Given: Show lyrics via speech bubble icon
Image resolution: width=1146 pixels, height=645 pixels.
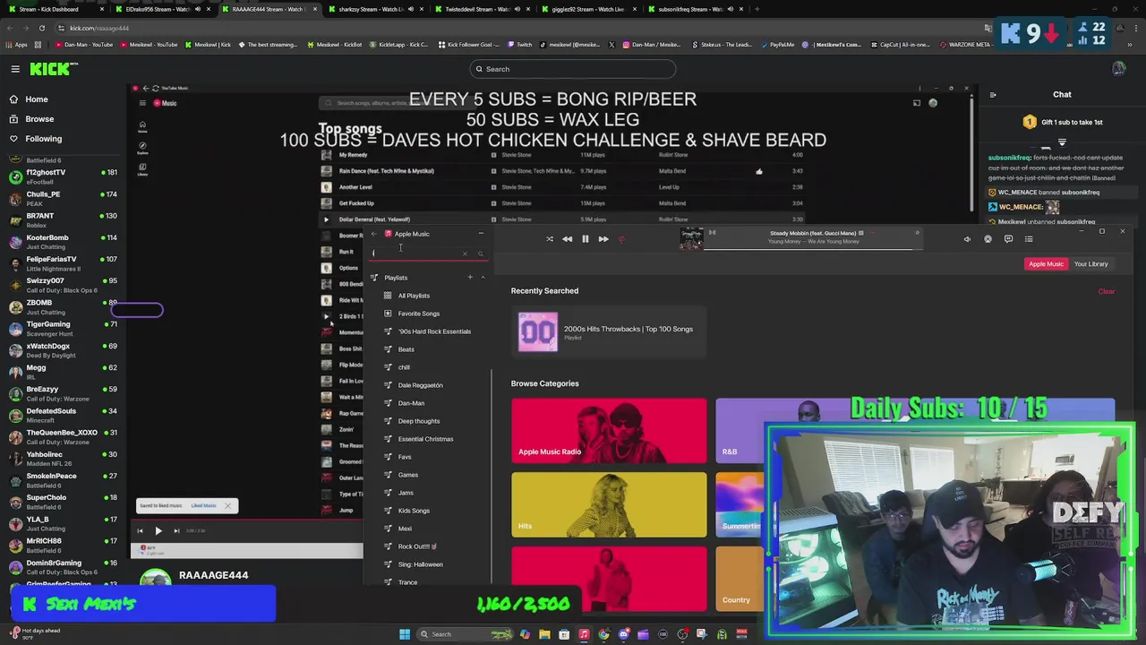Looking at the screenshot, I should coord(1008,239).
